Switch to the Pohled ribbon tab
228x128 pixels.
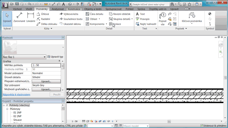click(129, 9)
